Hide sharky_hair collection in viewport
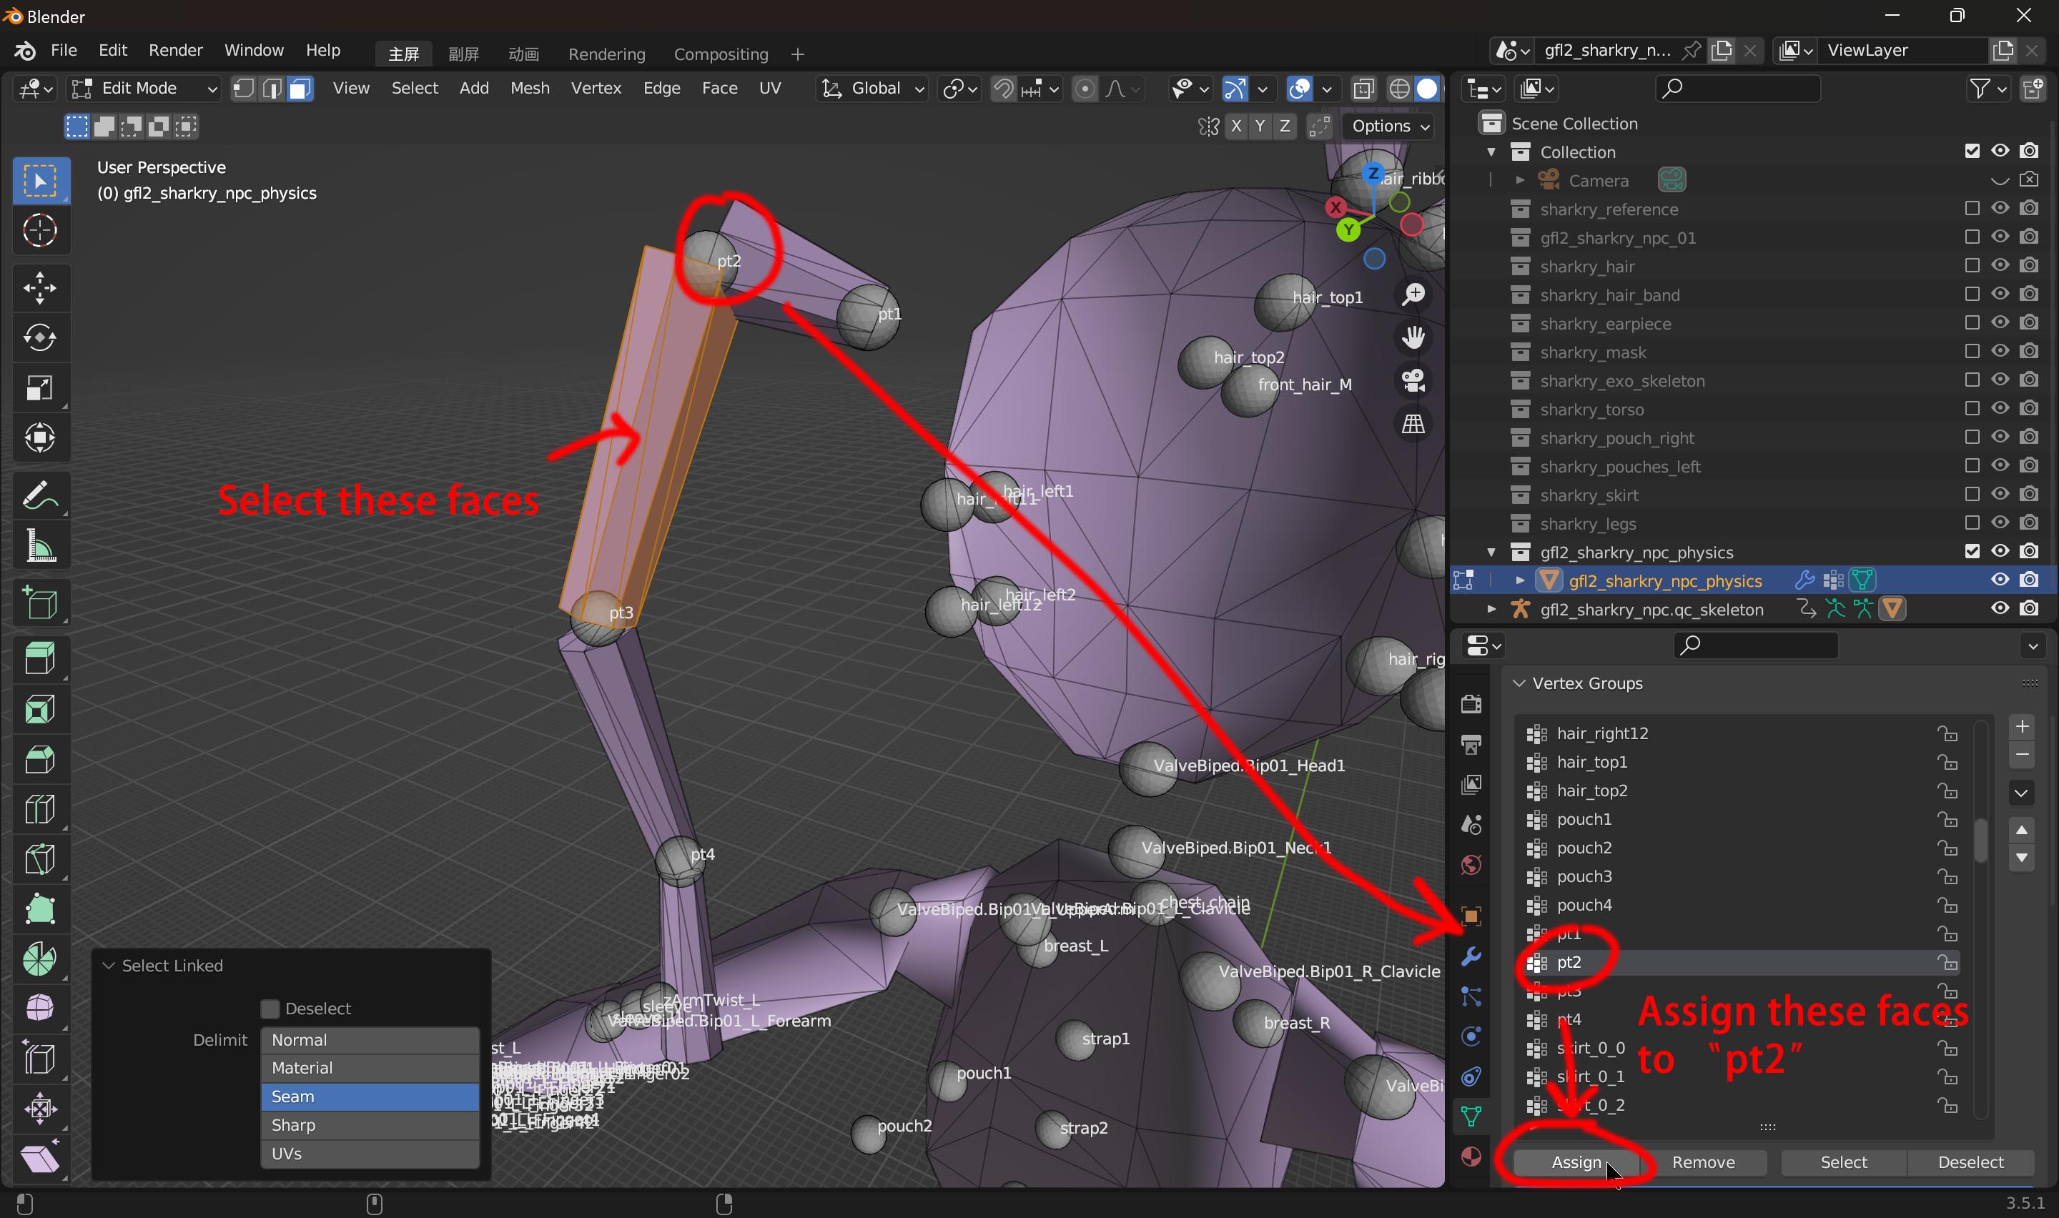This screenshot has height=1218, width=2059. (x=1999, y=266)
